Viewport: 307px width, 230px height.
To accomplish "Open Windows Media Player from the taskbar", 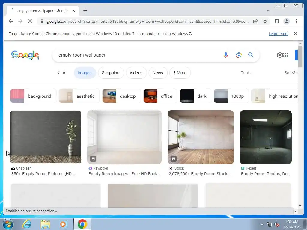I will [63, 224].
